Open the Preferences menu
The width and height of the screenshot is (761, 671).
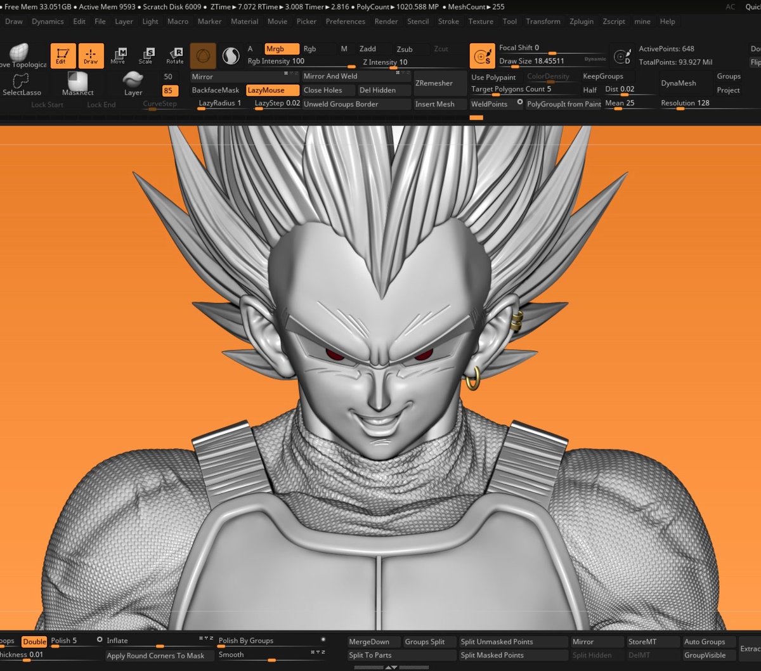pyautogui.click(x=346, y=22)
